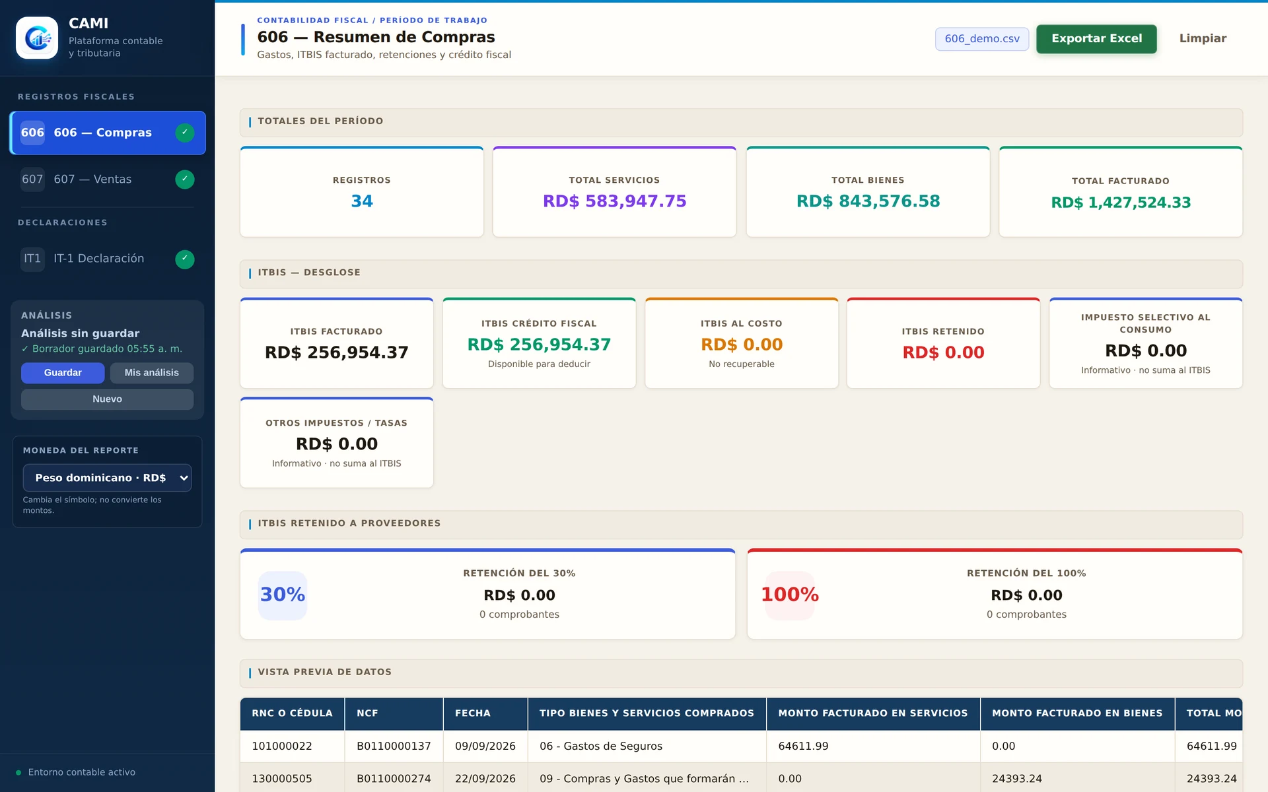Viewport: 1268px width, 792px height.
Task: Click the Fecha column header
Action: (485, 713)
